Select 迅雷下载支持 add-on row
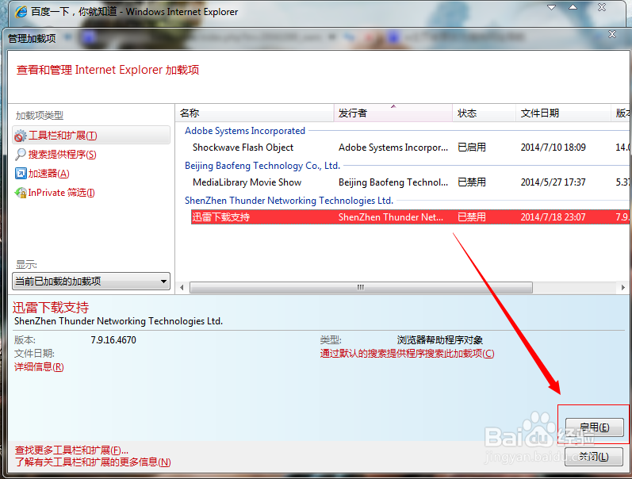Image resolution: width=632 pixels, height=479 pixels. pos(409,217)
